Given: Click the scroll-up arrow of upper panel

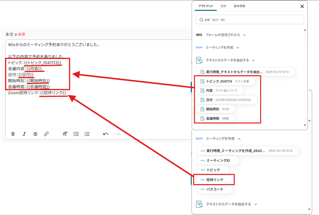Looking at the screenshot, I should (305, 30).
